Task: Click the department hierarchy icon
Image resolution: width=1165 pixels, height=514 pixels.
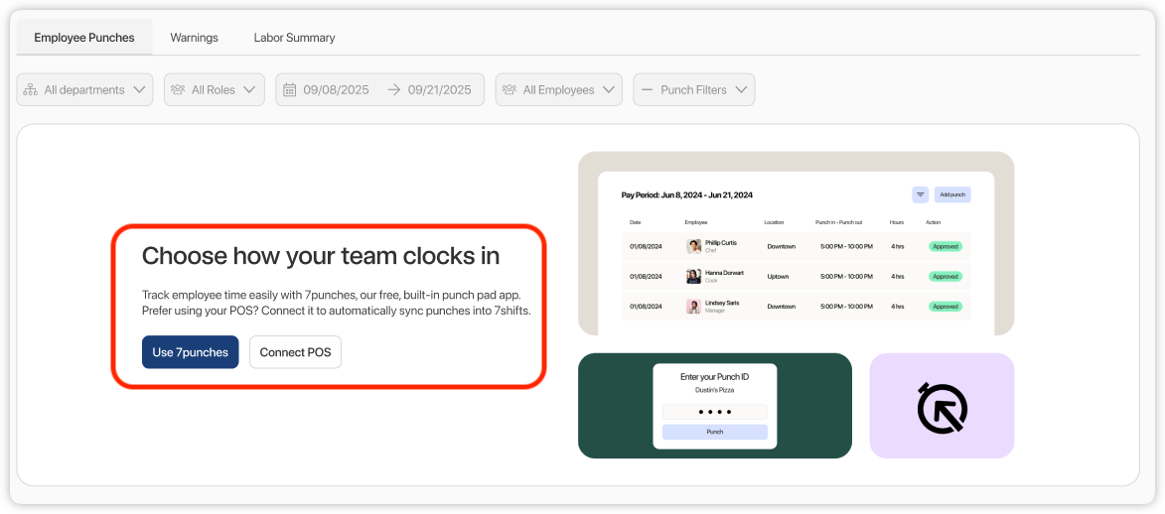Action: (31, 89)
